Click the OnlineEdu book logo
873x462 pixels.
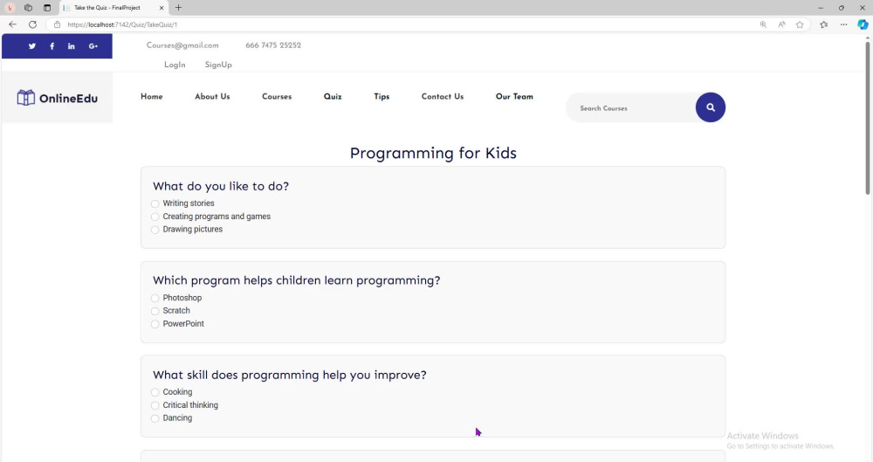(x=25, y=98)
